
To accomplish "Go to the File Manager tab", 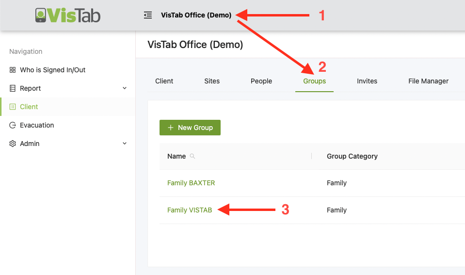I will tap(428, 81).
